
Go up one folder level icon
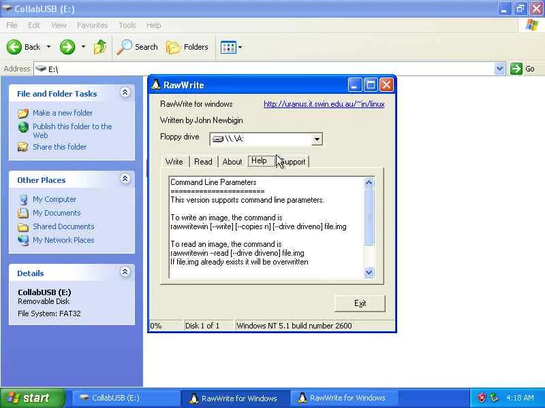(x=100, y=47)
